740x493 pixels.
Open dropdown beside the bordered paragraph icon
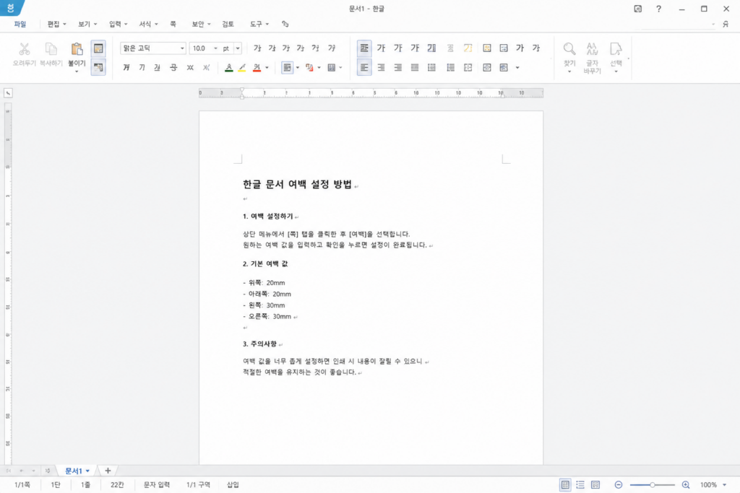tap(297, 67)
